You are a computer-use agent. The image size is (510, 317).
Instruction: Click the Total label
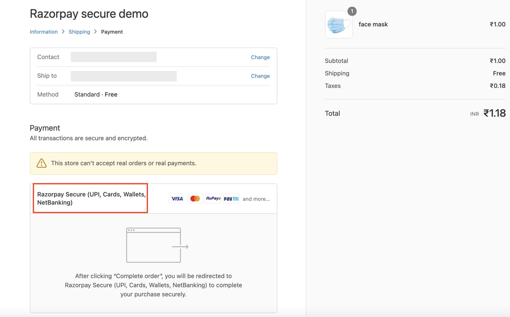point(332,113)
